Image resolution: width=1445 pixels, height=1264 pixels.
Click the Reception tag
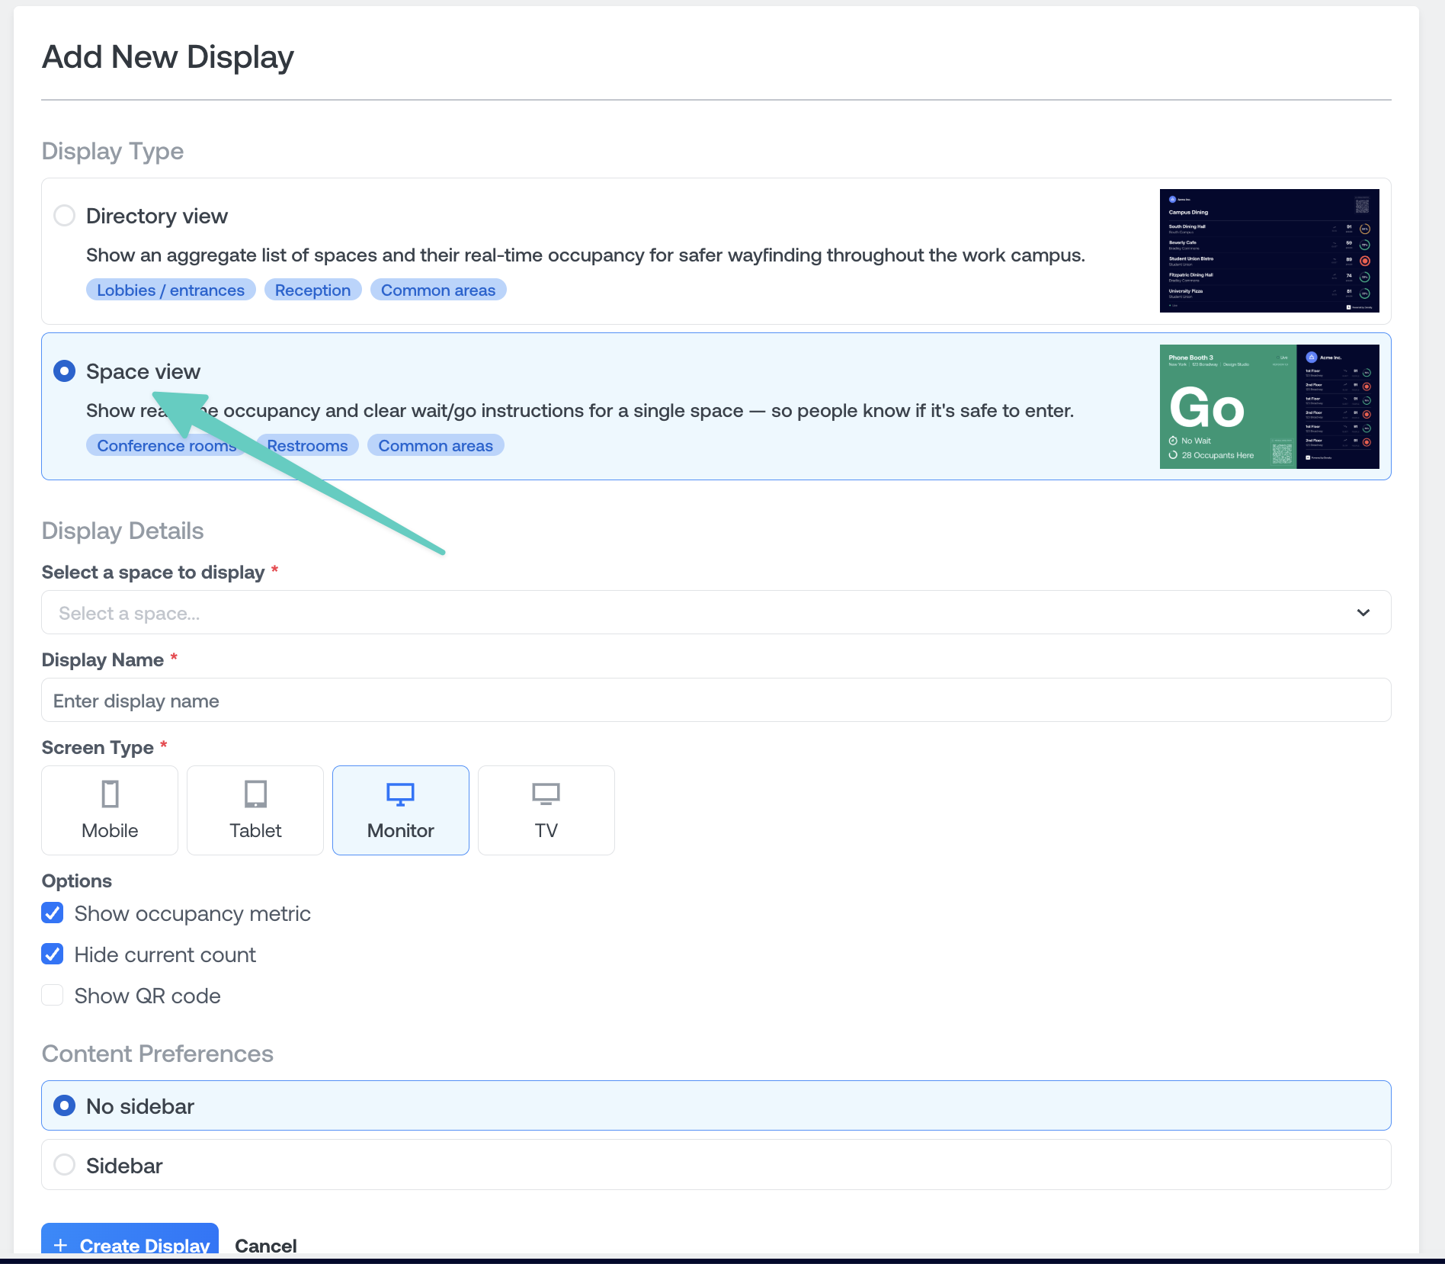pos(312,290)
